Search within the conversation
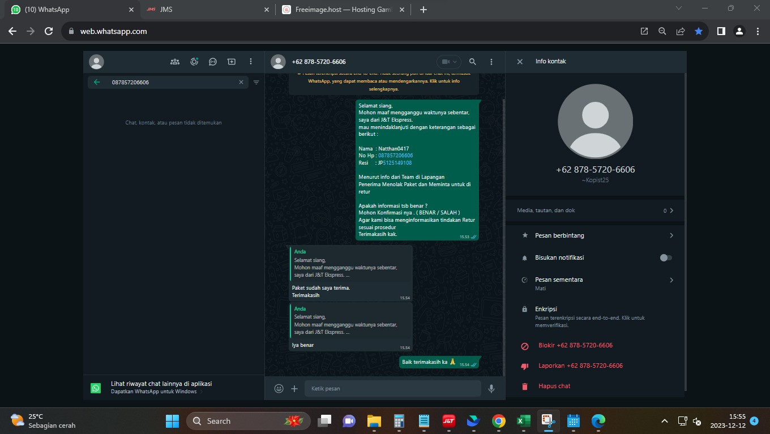The height and width of the screenshot is (434, 770). tap(473, 62)
